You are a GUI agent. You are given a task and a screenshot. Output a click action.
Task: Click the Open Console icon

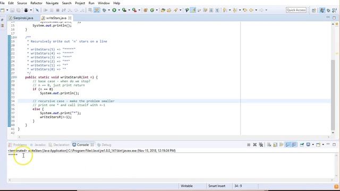click(318, 145)
